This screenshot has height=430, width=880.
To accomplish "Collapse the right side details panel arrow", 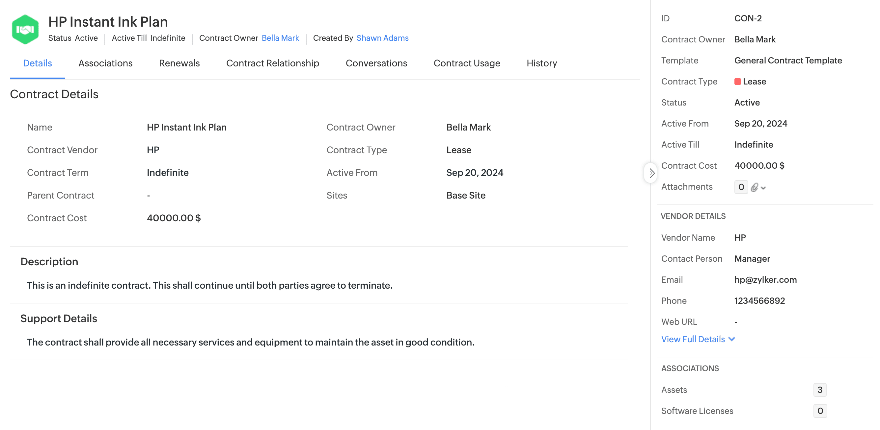I will (651, 173).
